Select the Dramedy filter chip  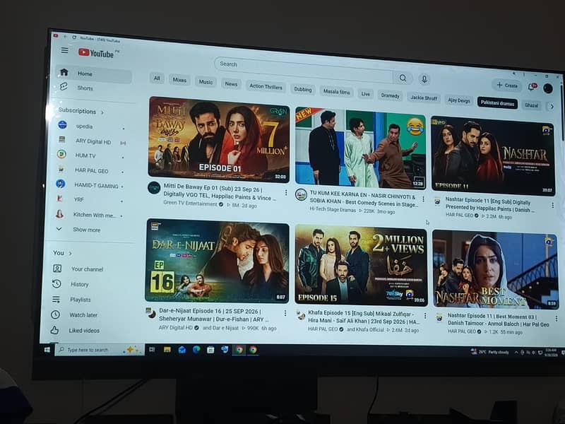tap(391, 96)
